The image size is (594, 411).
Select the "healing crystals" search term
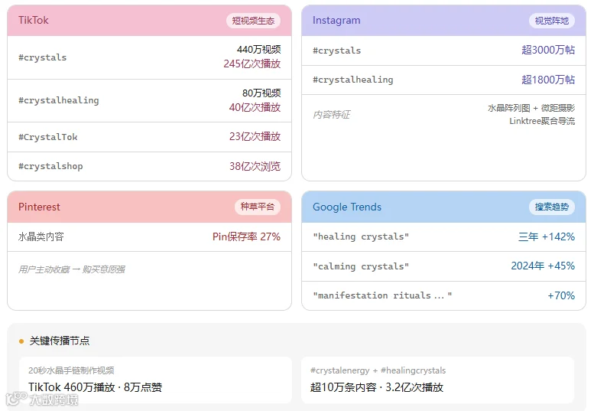point(361,236)
